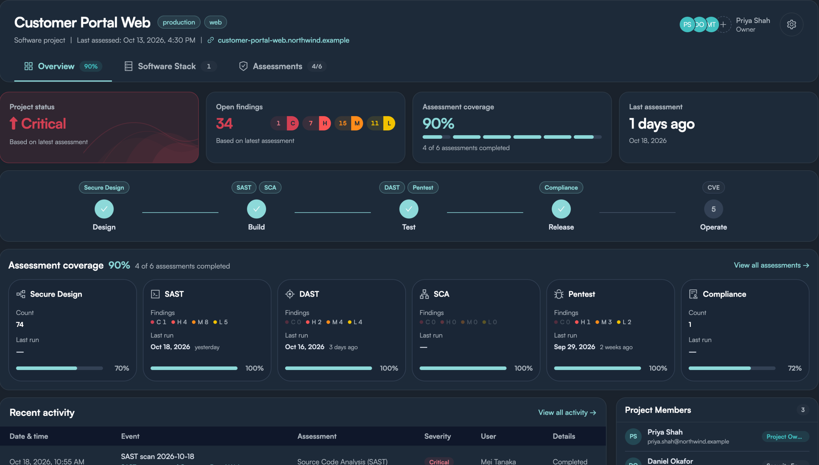Click the Pentest bug icon
The height and width of the screenshot is (465, 819).
tap(559, 294)
